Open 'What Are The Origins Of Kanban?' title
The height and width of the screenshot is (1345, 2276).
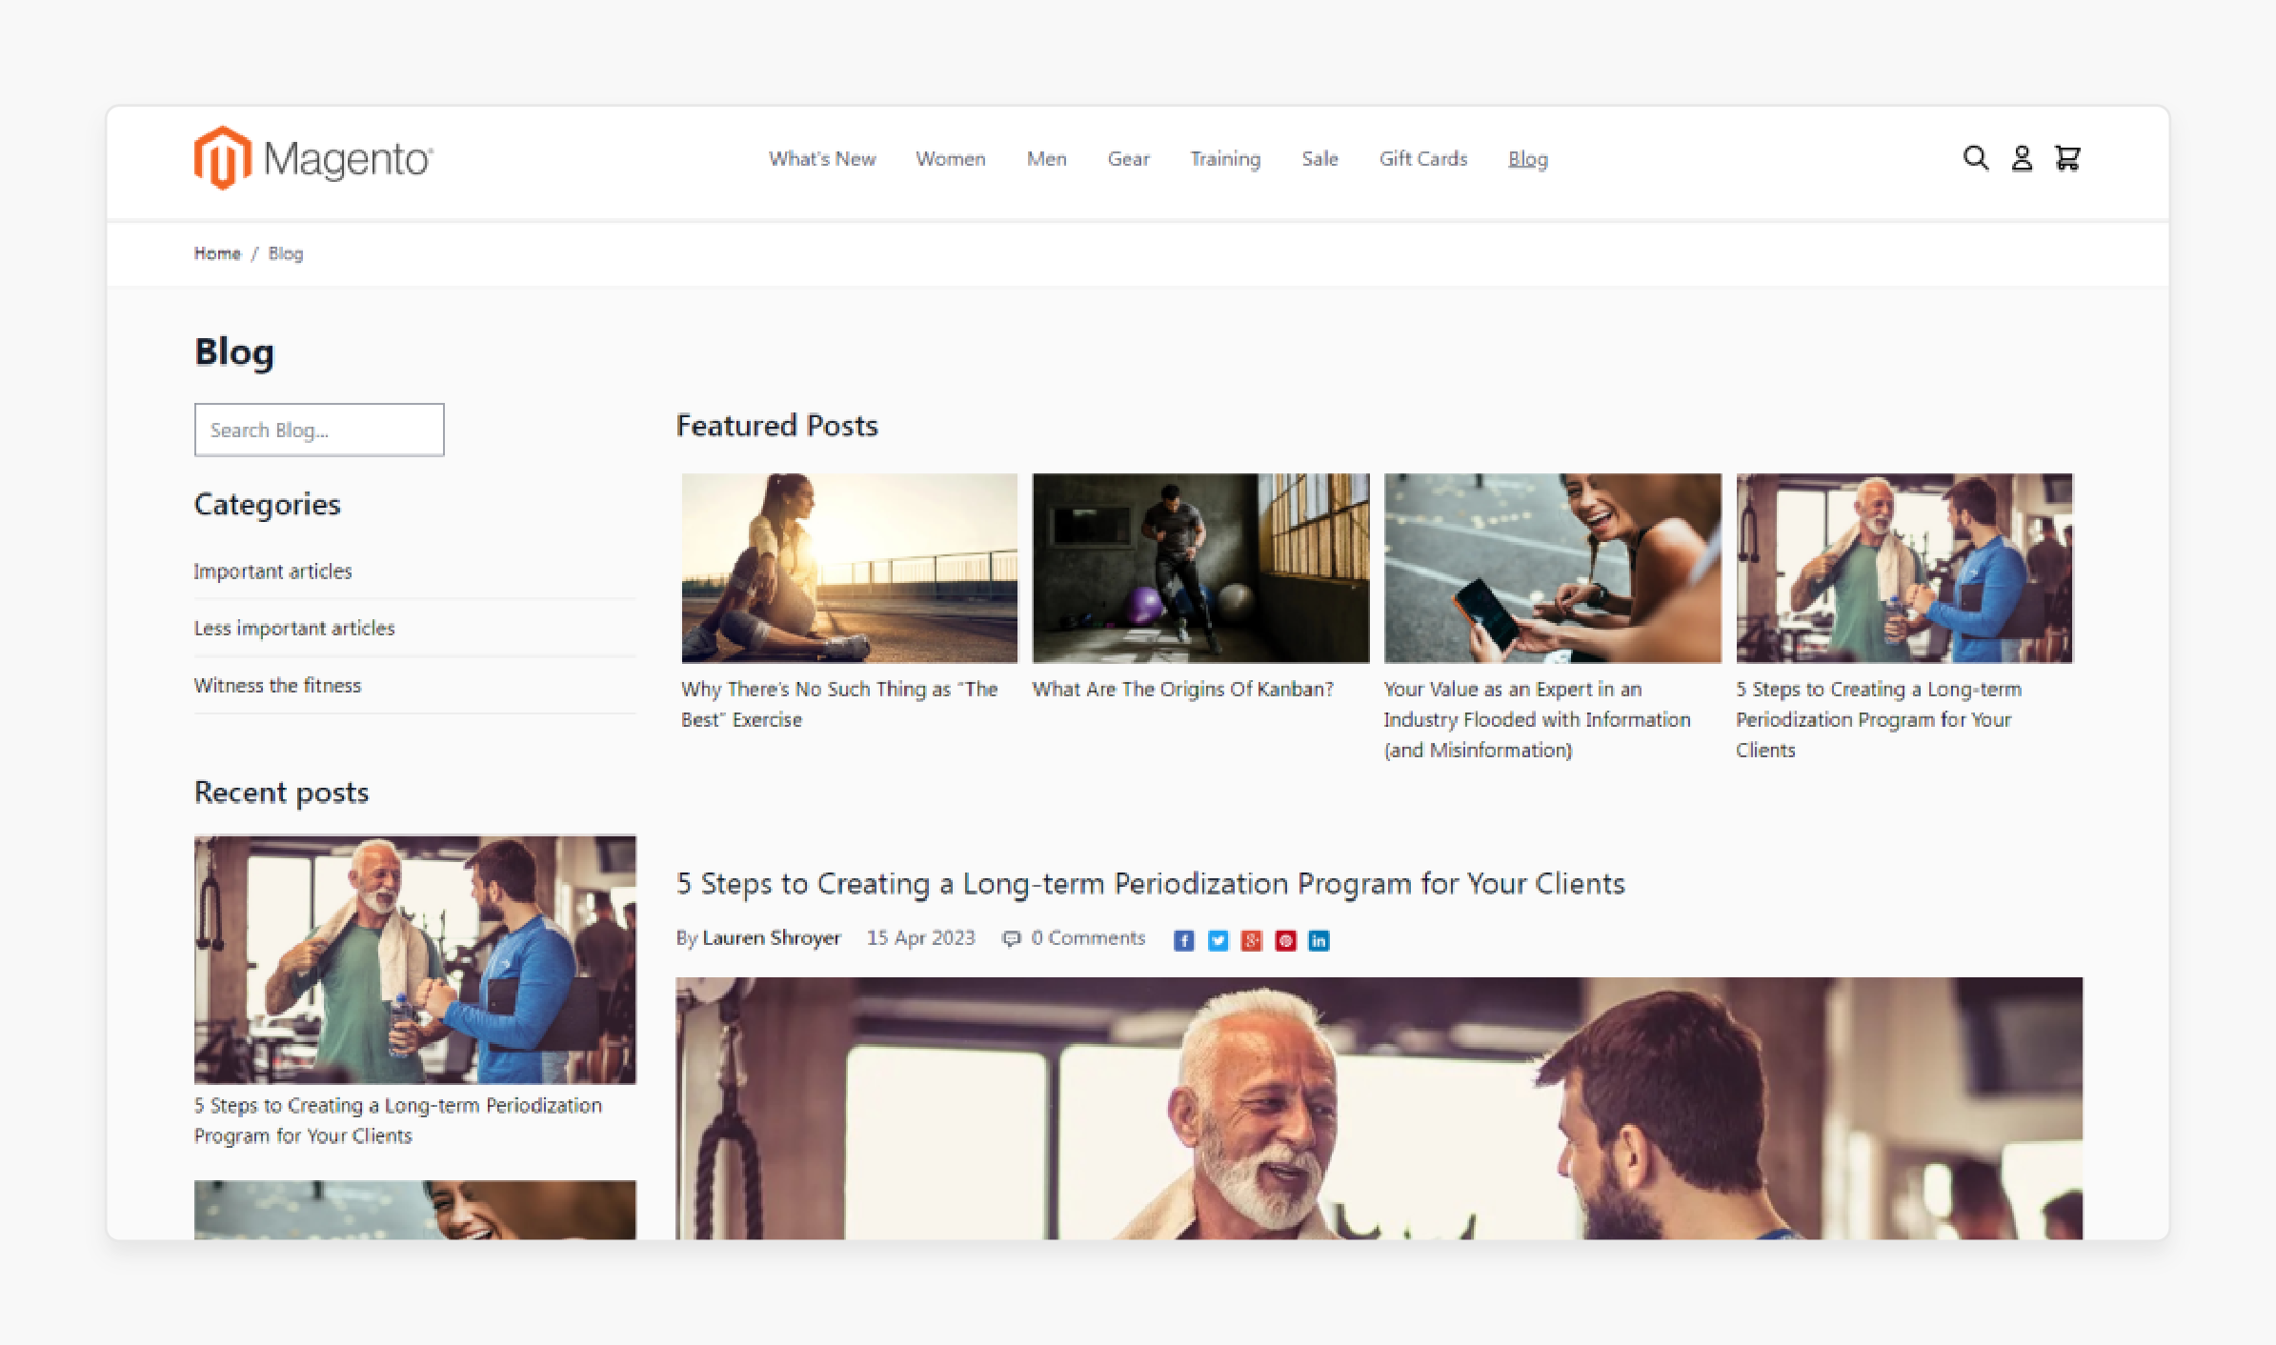click(1182, 689)
